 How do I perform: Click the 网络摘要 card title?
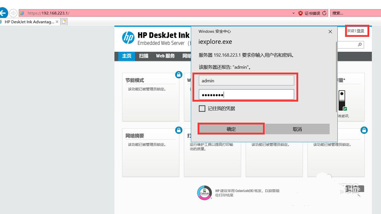tap(134, 136)
